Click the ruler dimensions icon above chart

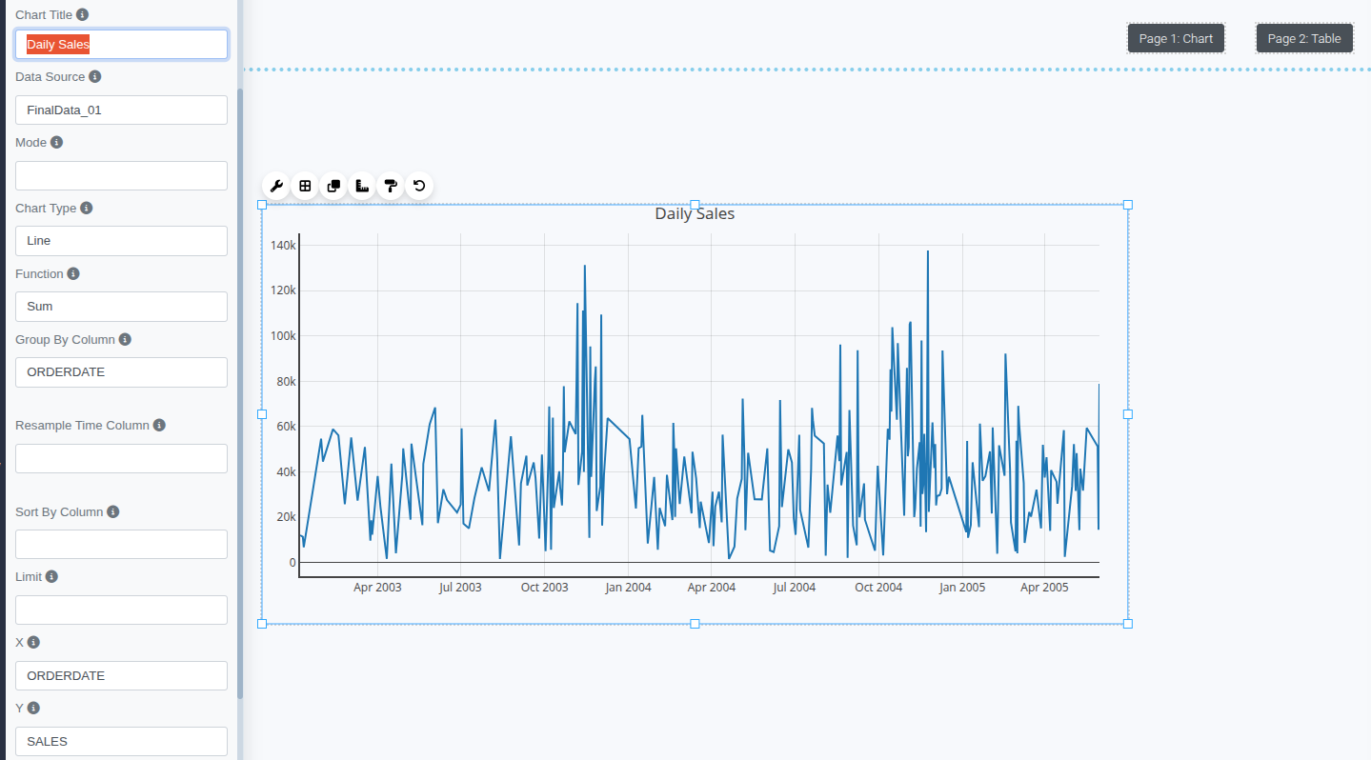coord(362,186)
